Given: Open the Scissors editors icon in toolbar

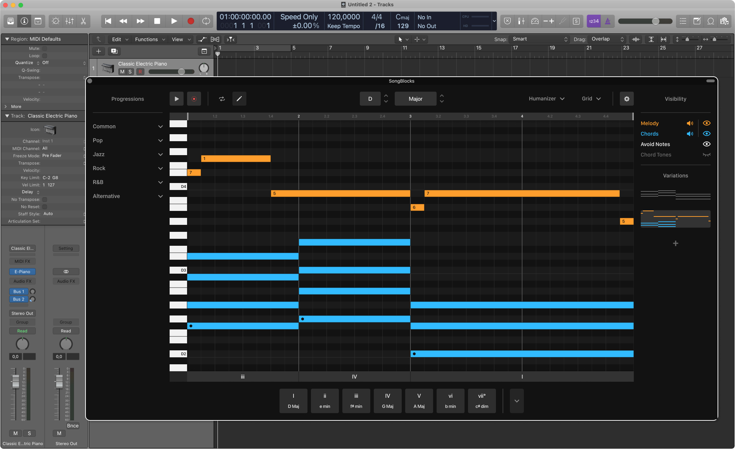Looking at the screenshot, I should coord(83,21).
